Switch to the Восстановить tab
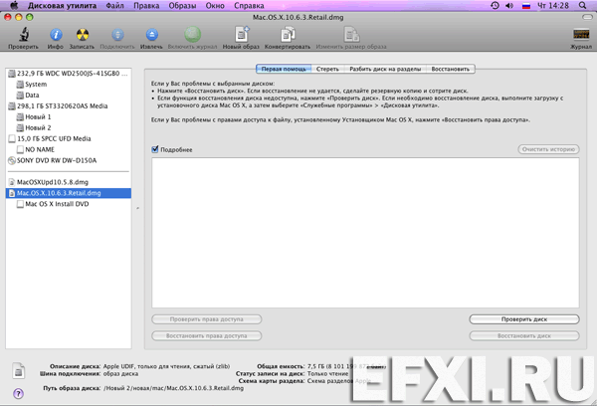The image size is (597, 406). 451,69
